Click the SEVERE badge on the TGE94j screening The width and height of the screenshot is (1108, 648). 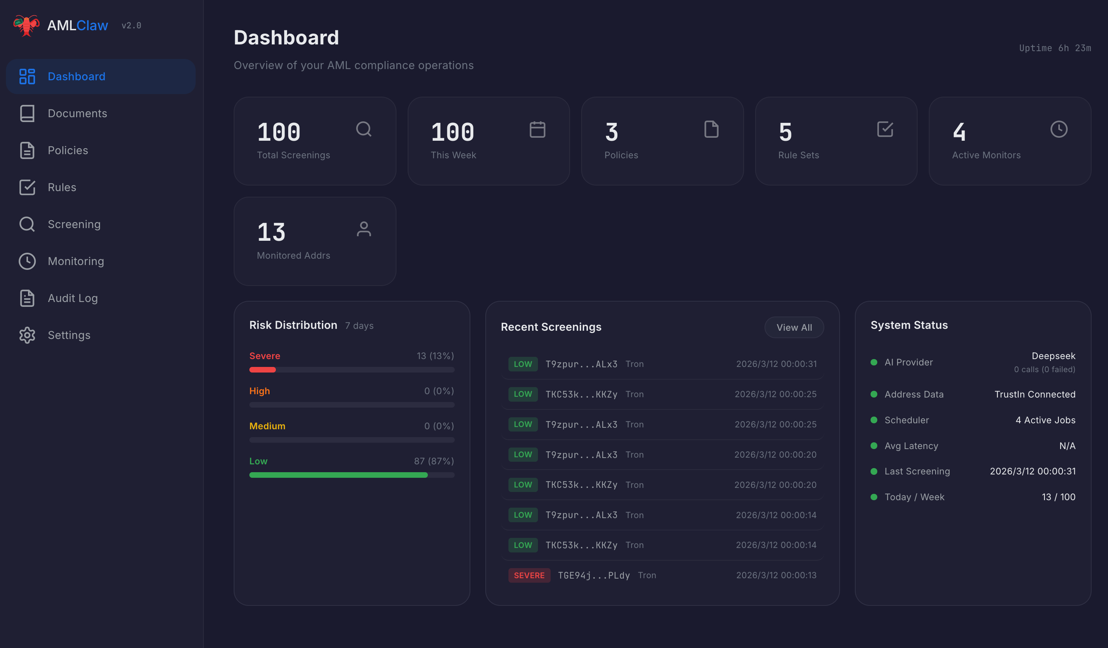(529, 575)
